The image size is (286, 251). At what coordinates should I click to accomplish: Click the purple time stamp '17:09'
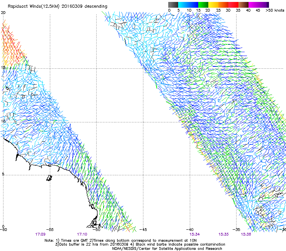coord(40,234)
